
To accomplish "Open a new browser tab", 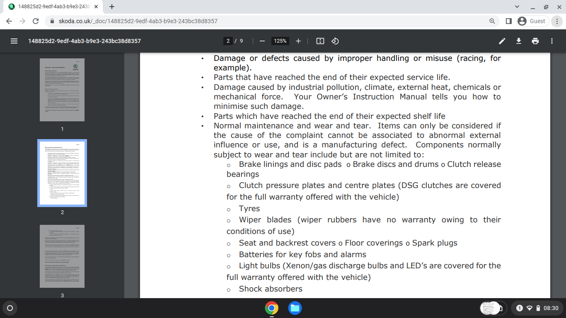I will tap(112, 7).
